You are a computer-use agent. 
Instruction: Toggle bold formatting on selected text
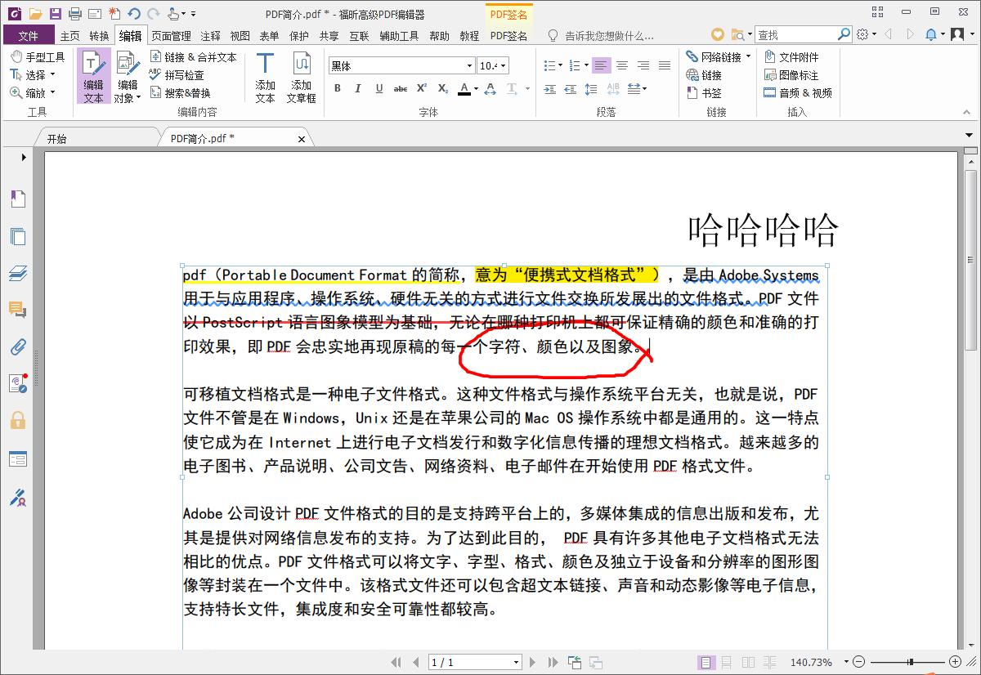(x=337, y=88)
